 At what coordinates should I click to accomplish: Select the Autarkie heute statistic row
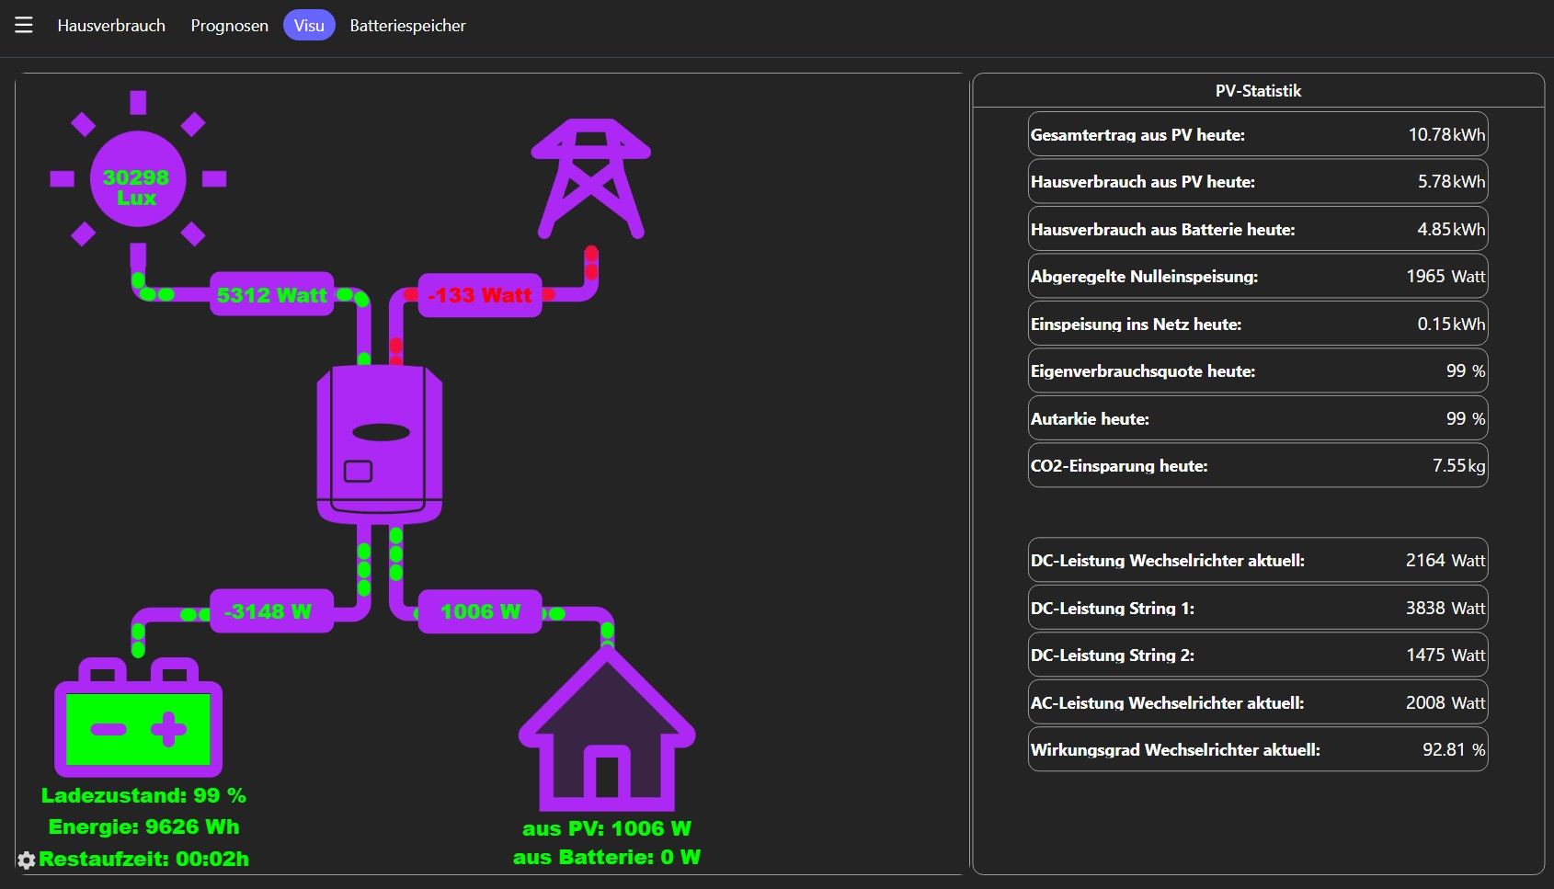click(1258, 418)
